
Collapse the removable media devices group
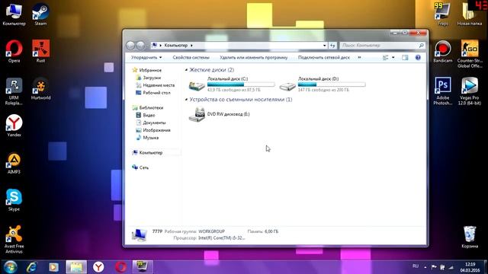pos(186,100)
